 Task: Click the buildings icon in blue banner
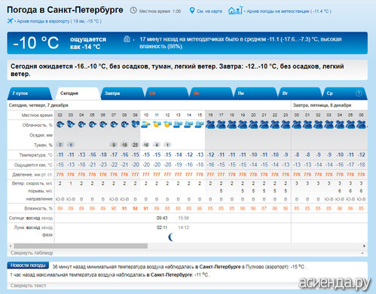click(x=127, y=39)
